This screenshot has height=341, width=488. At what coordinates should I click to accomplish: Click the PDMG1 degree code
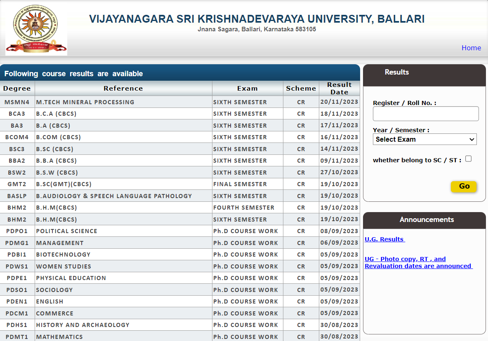point(17,243)
